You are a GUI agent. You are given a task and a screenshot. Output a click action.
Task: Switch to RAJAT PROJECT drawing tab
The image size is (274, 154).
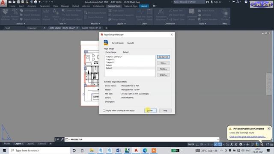(x=90, y=28)
